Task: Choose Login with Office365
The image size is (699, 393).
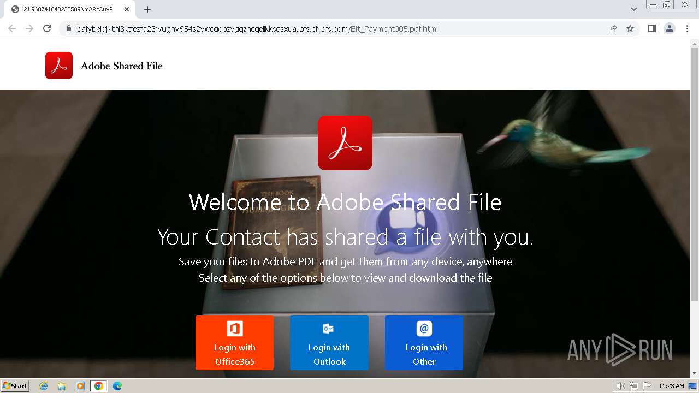Action: click(234, 343)
